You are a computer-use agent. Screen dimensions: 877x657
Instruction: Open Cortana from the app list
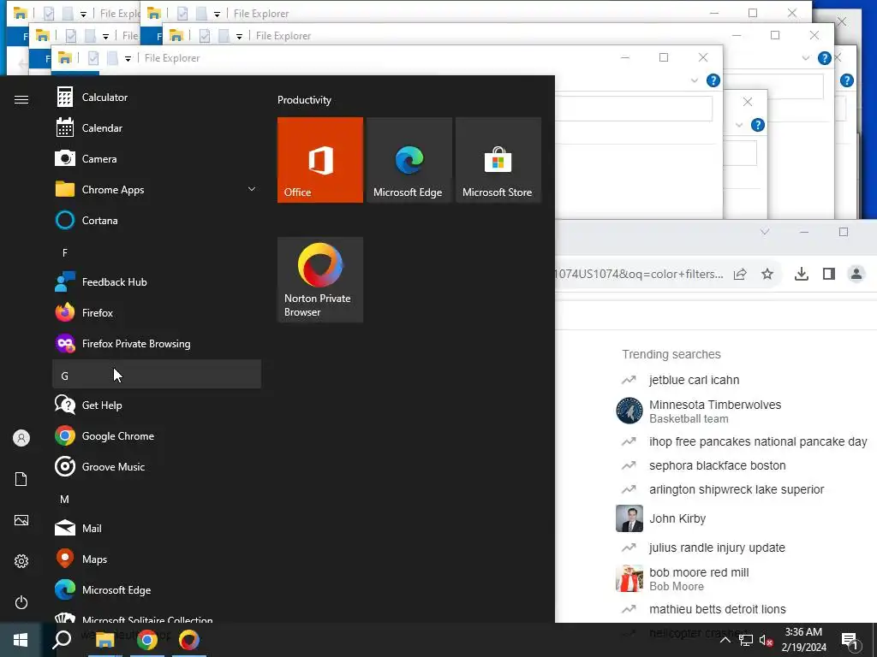coord(157,220)
